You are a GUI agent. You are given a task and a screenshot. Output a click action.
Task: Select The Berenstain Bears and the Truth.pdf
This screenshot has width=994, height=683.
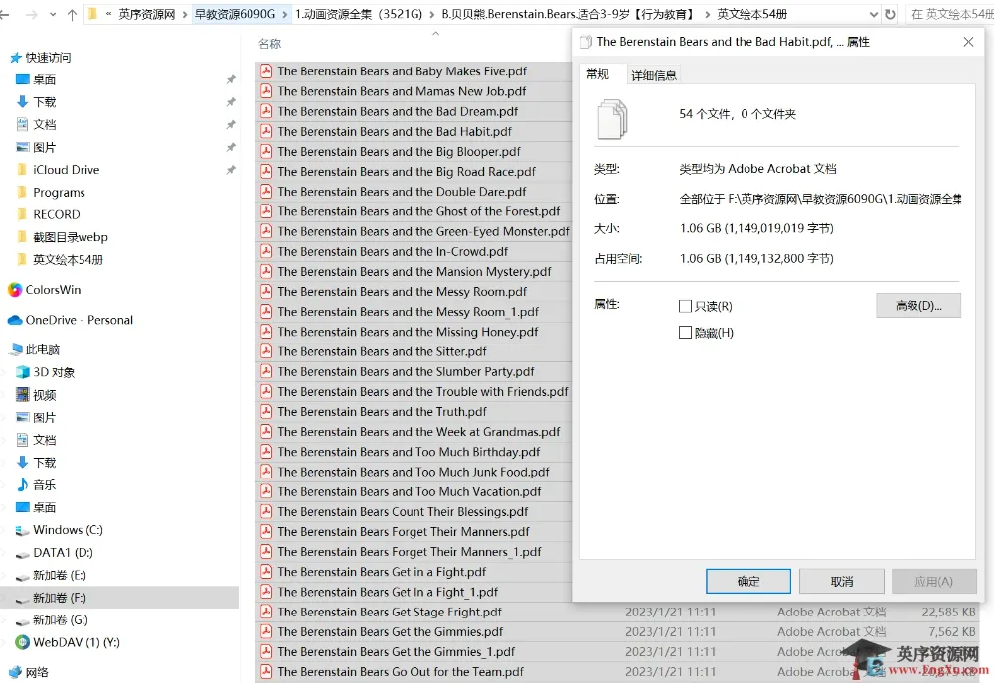382,412
